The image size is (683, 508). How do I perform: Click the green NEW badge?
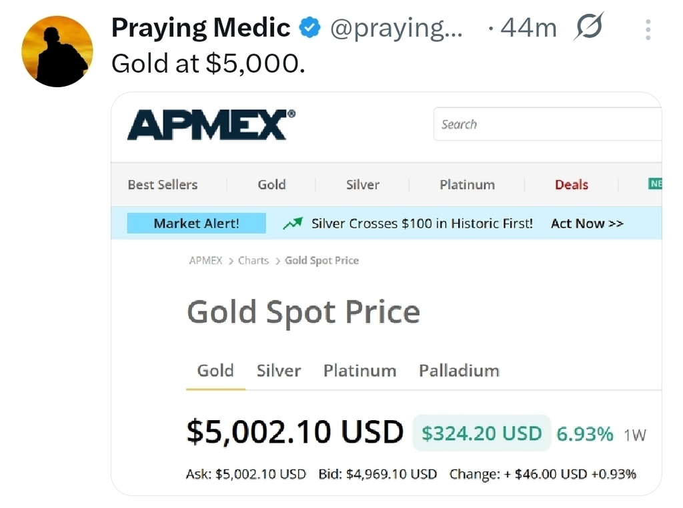[655, 184]
